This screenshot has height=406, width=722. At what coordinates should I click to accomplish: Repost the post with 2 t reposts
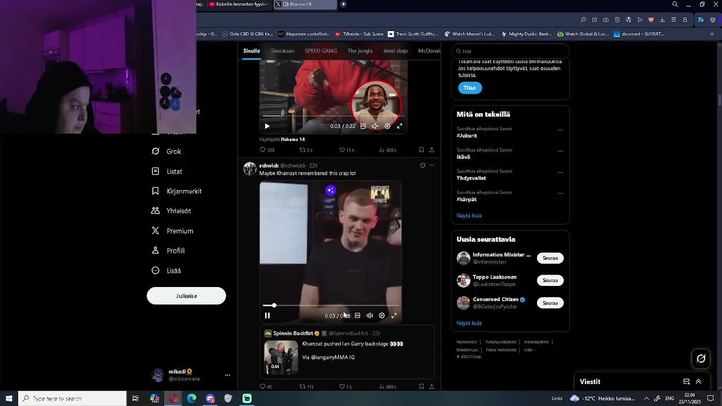[306, 150]
